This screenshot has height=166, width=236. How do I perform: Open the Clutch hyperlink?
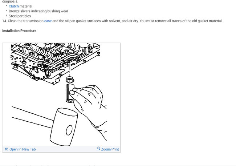(x=14, y=6)
